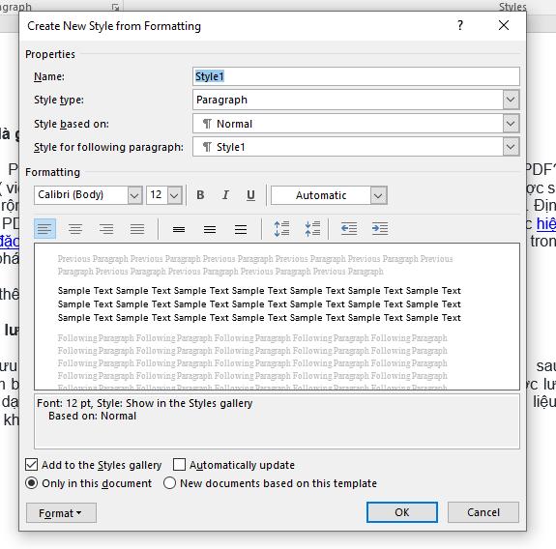Toggle Underline formatting button

pos(250,195)
